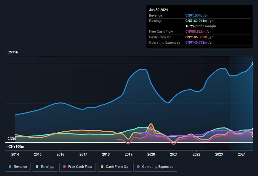This screenshot has width=258, height=176.
Task: Click the pink Free Cash Flow dot
Action: click(64, 167)
